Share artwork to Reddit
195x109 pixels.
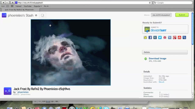point(170,38)
